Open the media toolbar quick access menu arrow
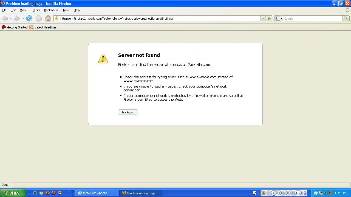This screenshot has width=351, height=197. click(269, 192)
